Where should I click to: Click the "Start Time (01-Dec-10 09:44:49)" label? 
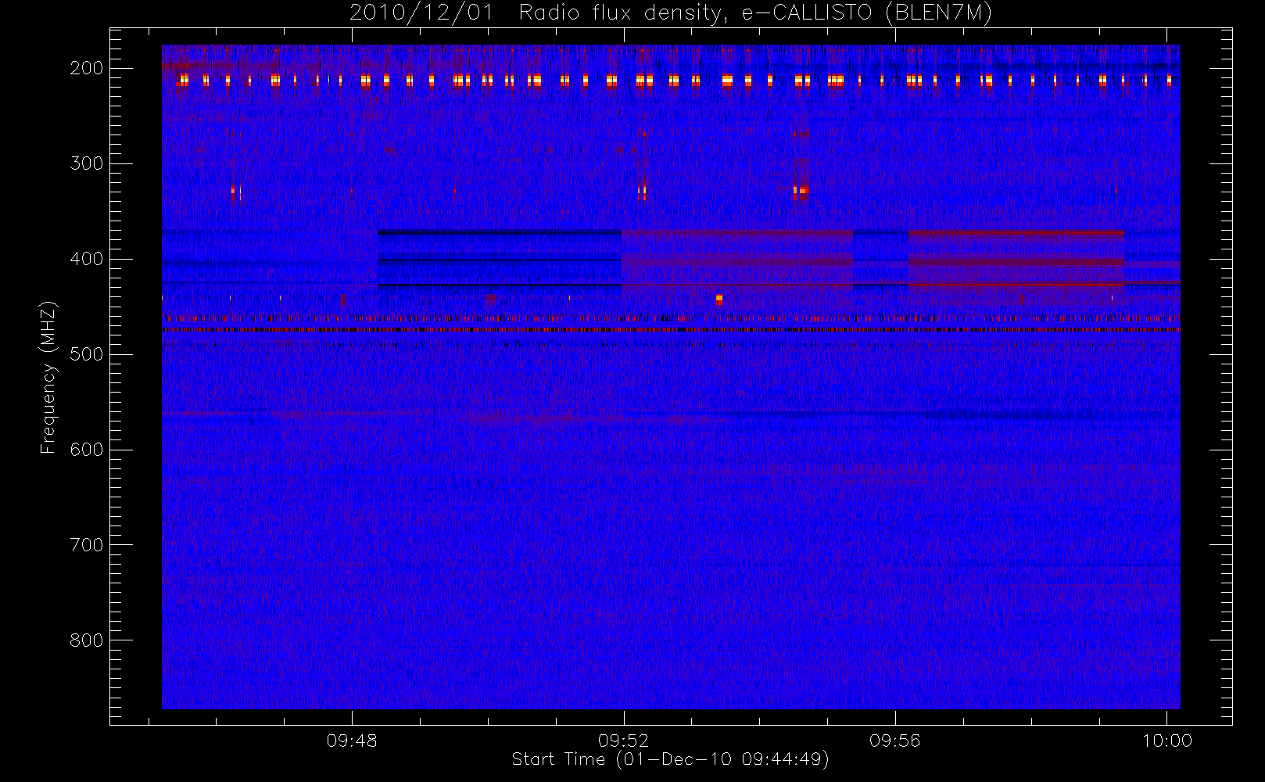point(671,759)
